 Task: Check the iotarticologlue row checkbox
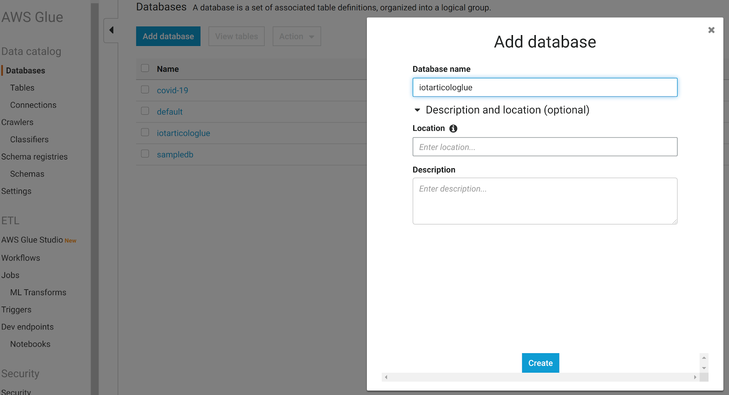point(145,133)
